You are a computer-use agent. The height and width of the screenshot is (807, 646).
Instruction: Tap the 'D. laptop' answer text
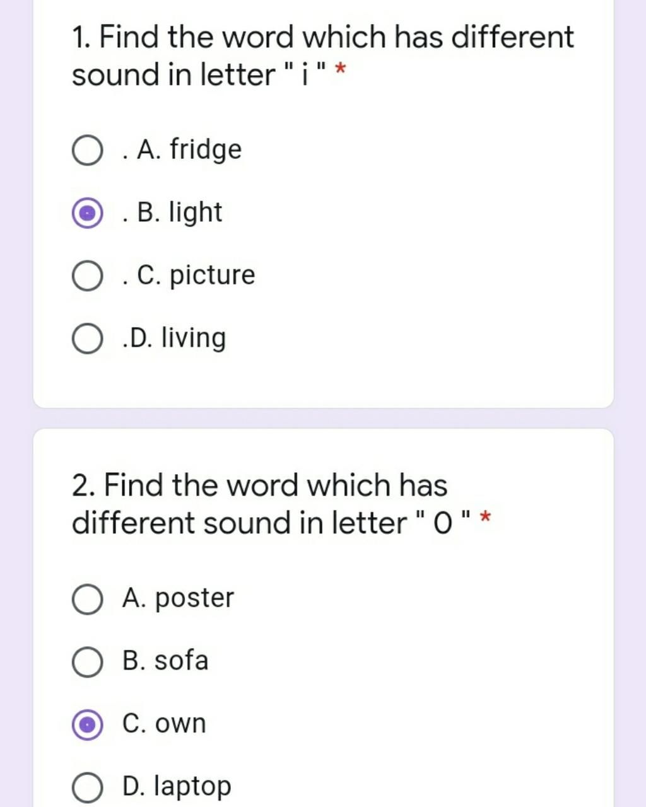[177, 787]
